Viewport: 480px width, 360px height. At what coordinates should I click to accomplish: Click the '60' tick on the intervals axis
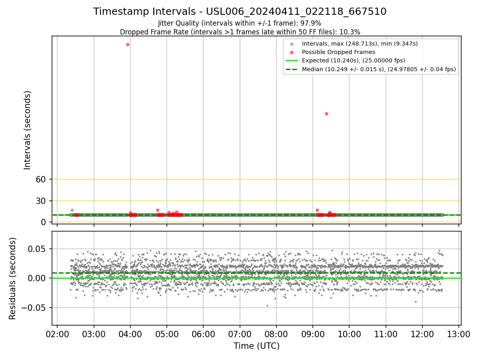pyautogui.click(x=41, y=179)
